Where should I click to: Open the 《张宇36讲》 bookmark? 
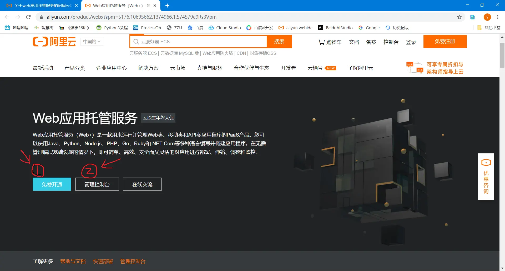(74, 28)
